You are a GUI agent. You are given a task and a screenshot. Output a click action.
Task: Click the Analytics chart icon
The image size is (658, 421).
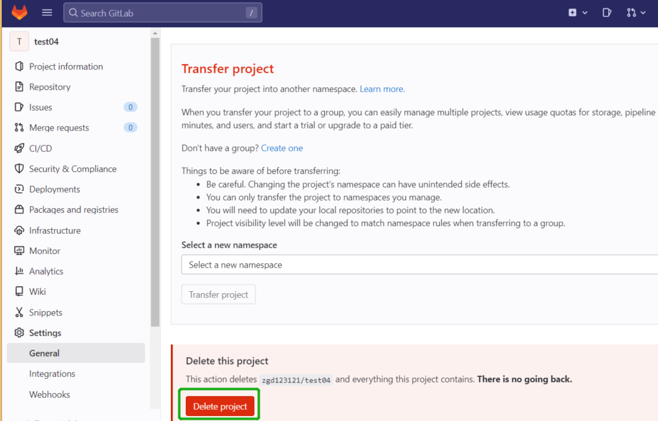tap(19, 271)
